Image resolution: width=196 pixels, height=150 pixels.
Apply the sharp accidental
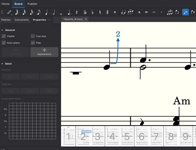pos(108,12)
